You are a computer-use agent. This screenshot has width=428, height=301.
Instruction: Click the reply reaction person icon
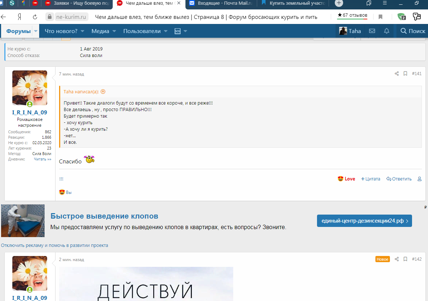419,179
